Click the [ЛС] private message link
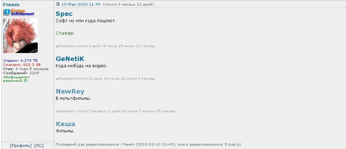This screenshot has height=149, width=346. coord(39,146)
